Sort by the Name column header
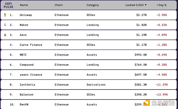 click(24, 5)
